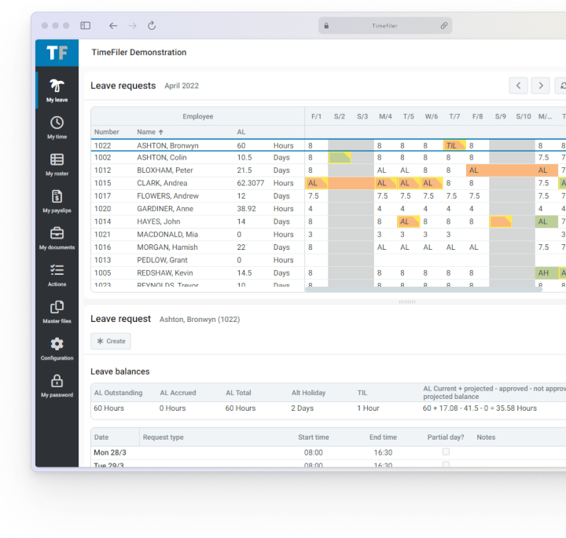Click the Notes column header
Viewport: 566px width, 538px height.
pyautogui.click(x=486, y=437)
